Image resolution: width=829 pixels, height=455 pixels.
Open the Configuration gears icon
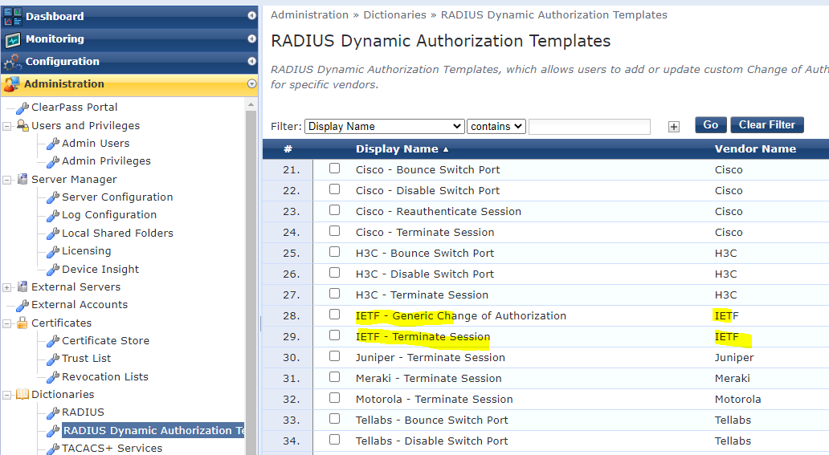coord(13,62)
